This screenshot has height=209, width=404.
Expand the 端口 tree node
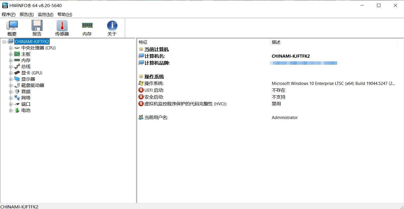point(11,104)
